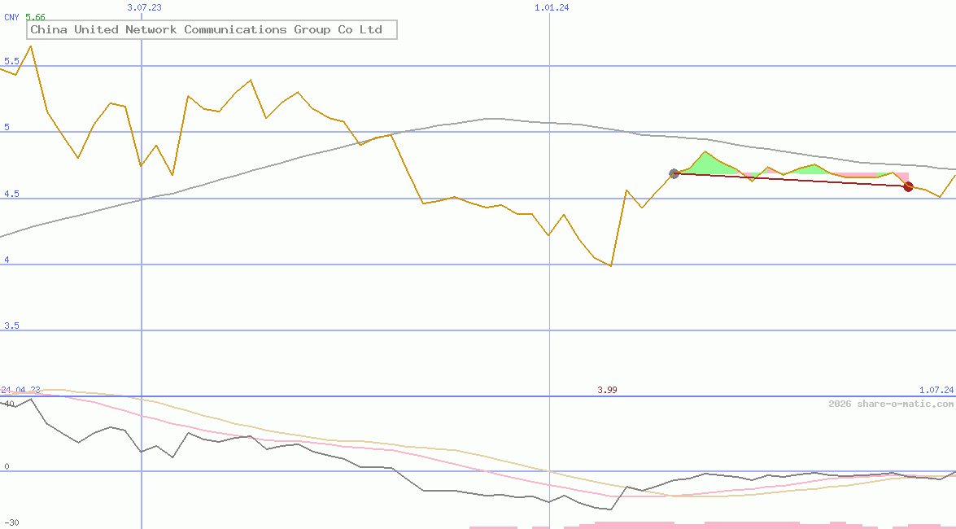Click the gray trade entry marker dot

674,173
